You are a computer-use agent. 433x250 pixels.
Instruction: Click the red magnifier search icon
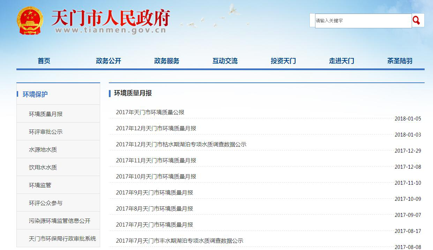(416, 20)
